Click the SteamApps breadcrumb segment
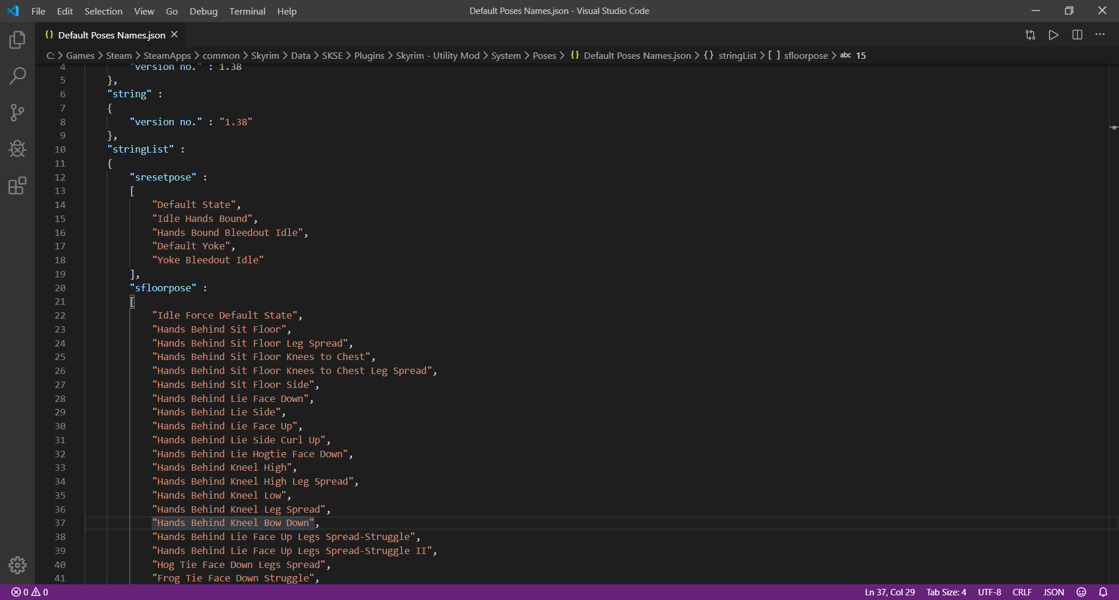Screen dimensions: 1119x600 [x=167, y=55]
